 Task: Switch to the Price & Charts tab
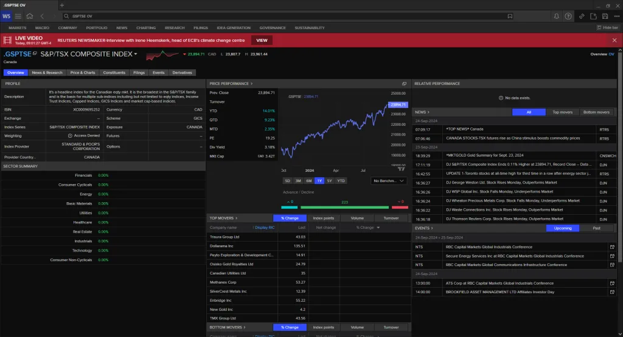[x=83, y=72]
